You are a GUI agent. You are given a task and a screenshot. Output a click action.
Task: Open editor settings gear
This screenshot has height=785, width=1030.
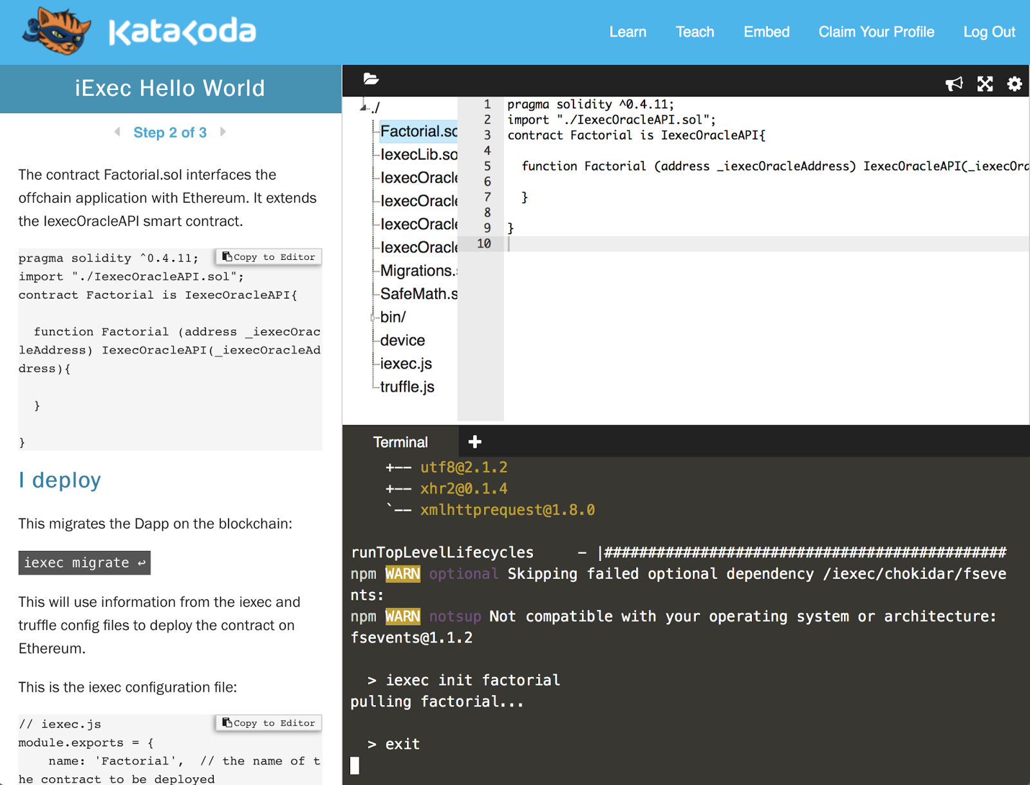tap(1015, 84)
